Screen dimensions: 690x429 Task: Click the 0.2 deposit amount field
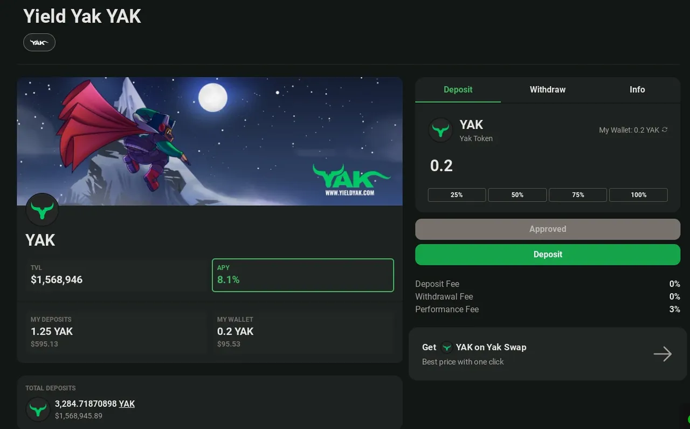point(548,165)
